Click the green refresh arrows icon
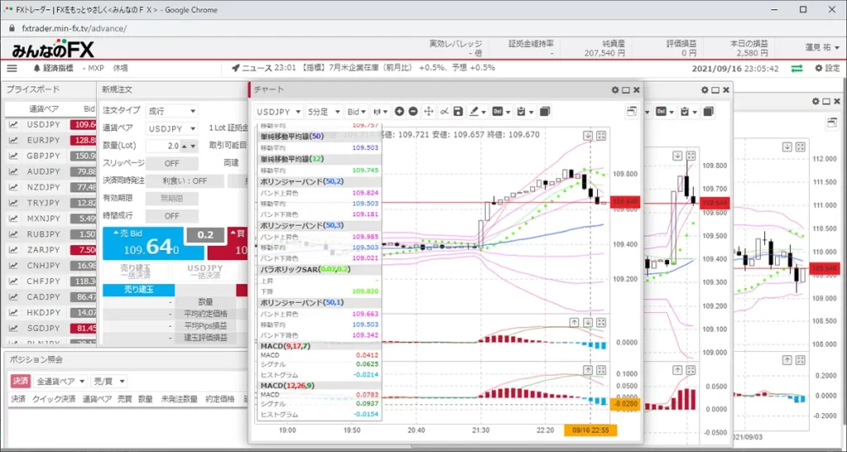 797,69
